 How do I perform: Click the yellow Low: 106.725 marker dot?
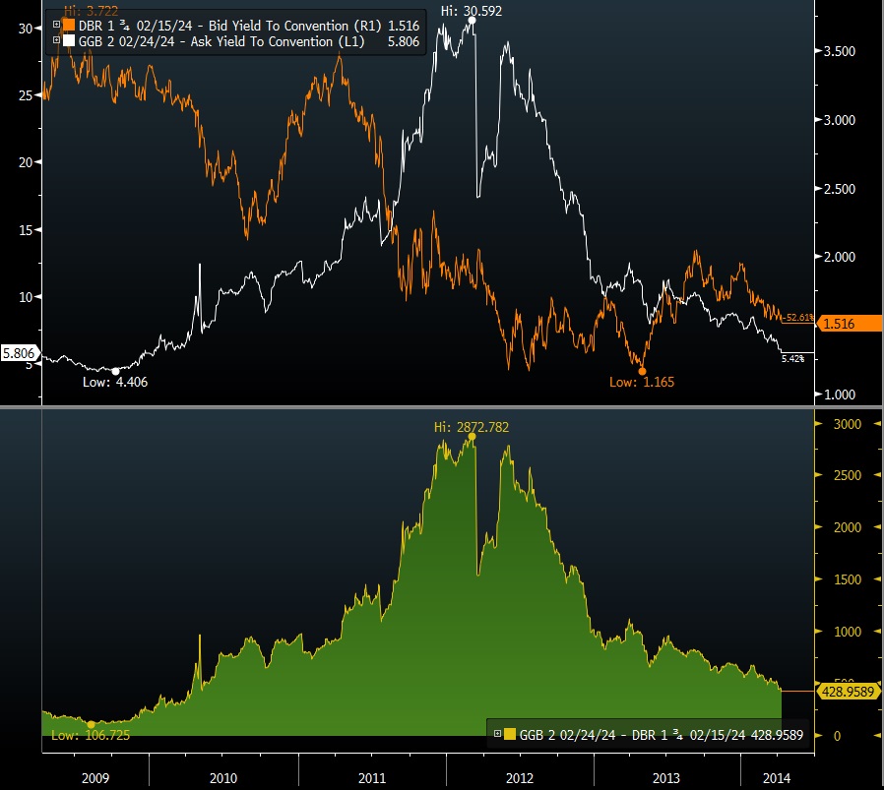91,724
